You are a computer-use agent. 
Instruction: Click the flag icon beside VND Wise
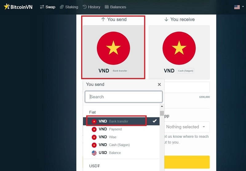coord(94,137)
